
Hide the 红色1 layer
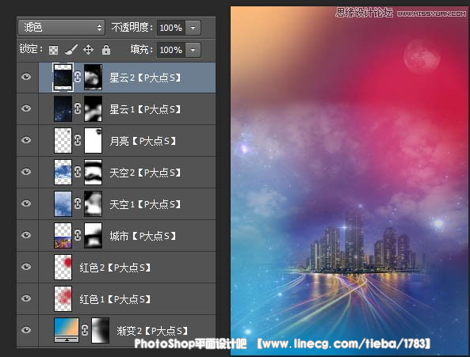[x=26, y=298]
